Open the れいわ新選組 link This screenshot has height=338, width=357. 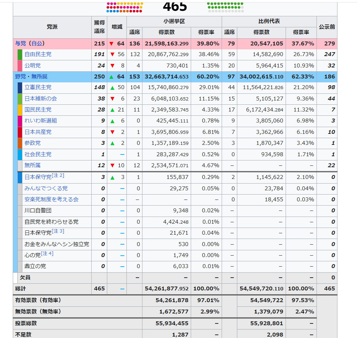coord(41,121)
